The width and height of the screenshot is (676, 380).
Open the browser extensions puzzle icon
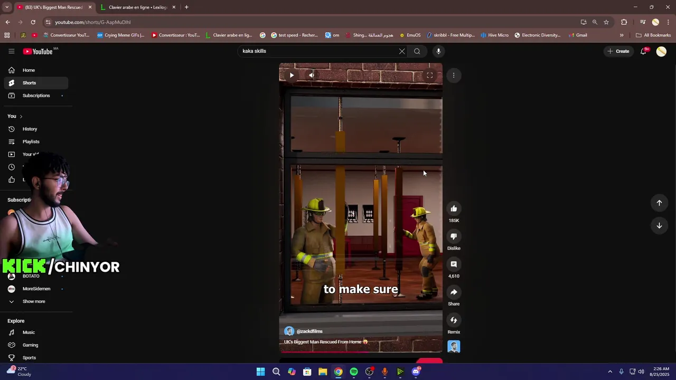pyautogui.click(x=624, y=22)
